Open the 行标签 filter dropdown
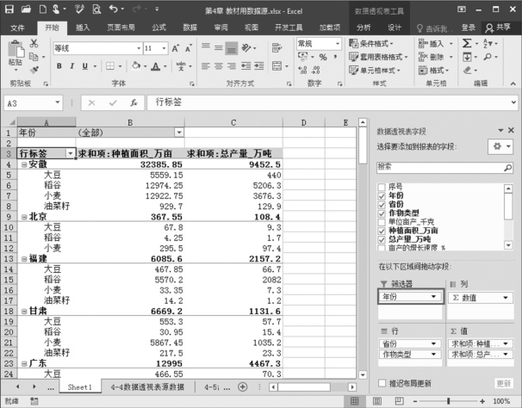This screenshot has width=522, height=408. click(x=71, y=153)
